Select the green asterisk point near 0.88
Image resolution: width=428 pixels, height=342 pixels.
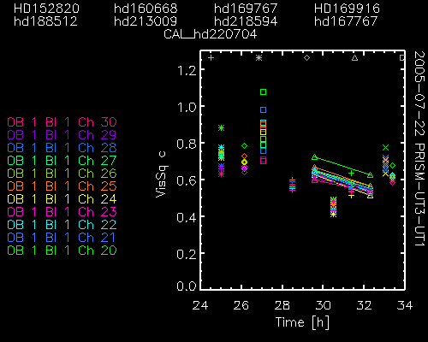(x=221, y=127)
